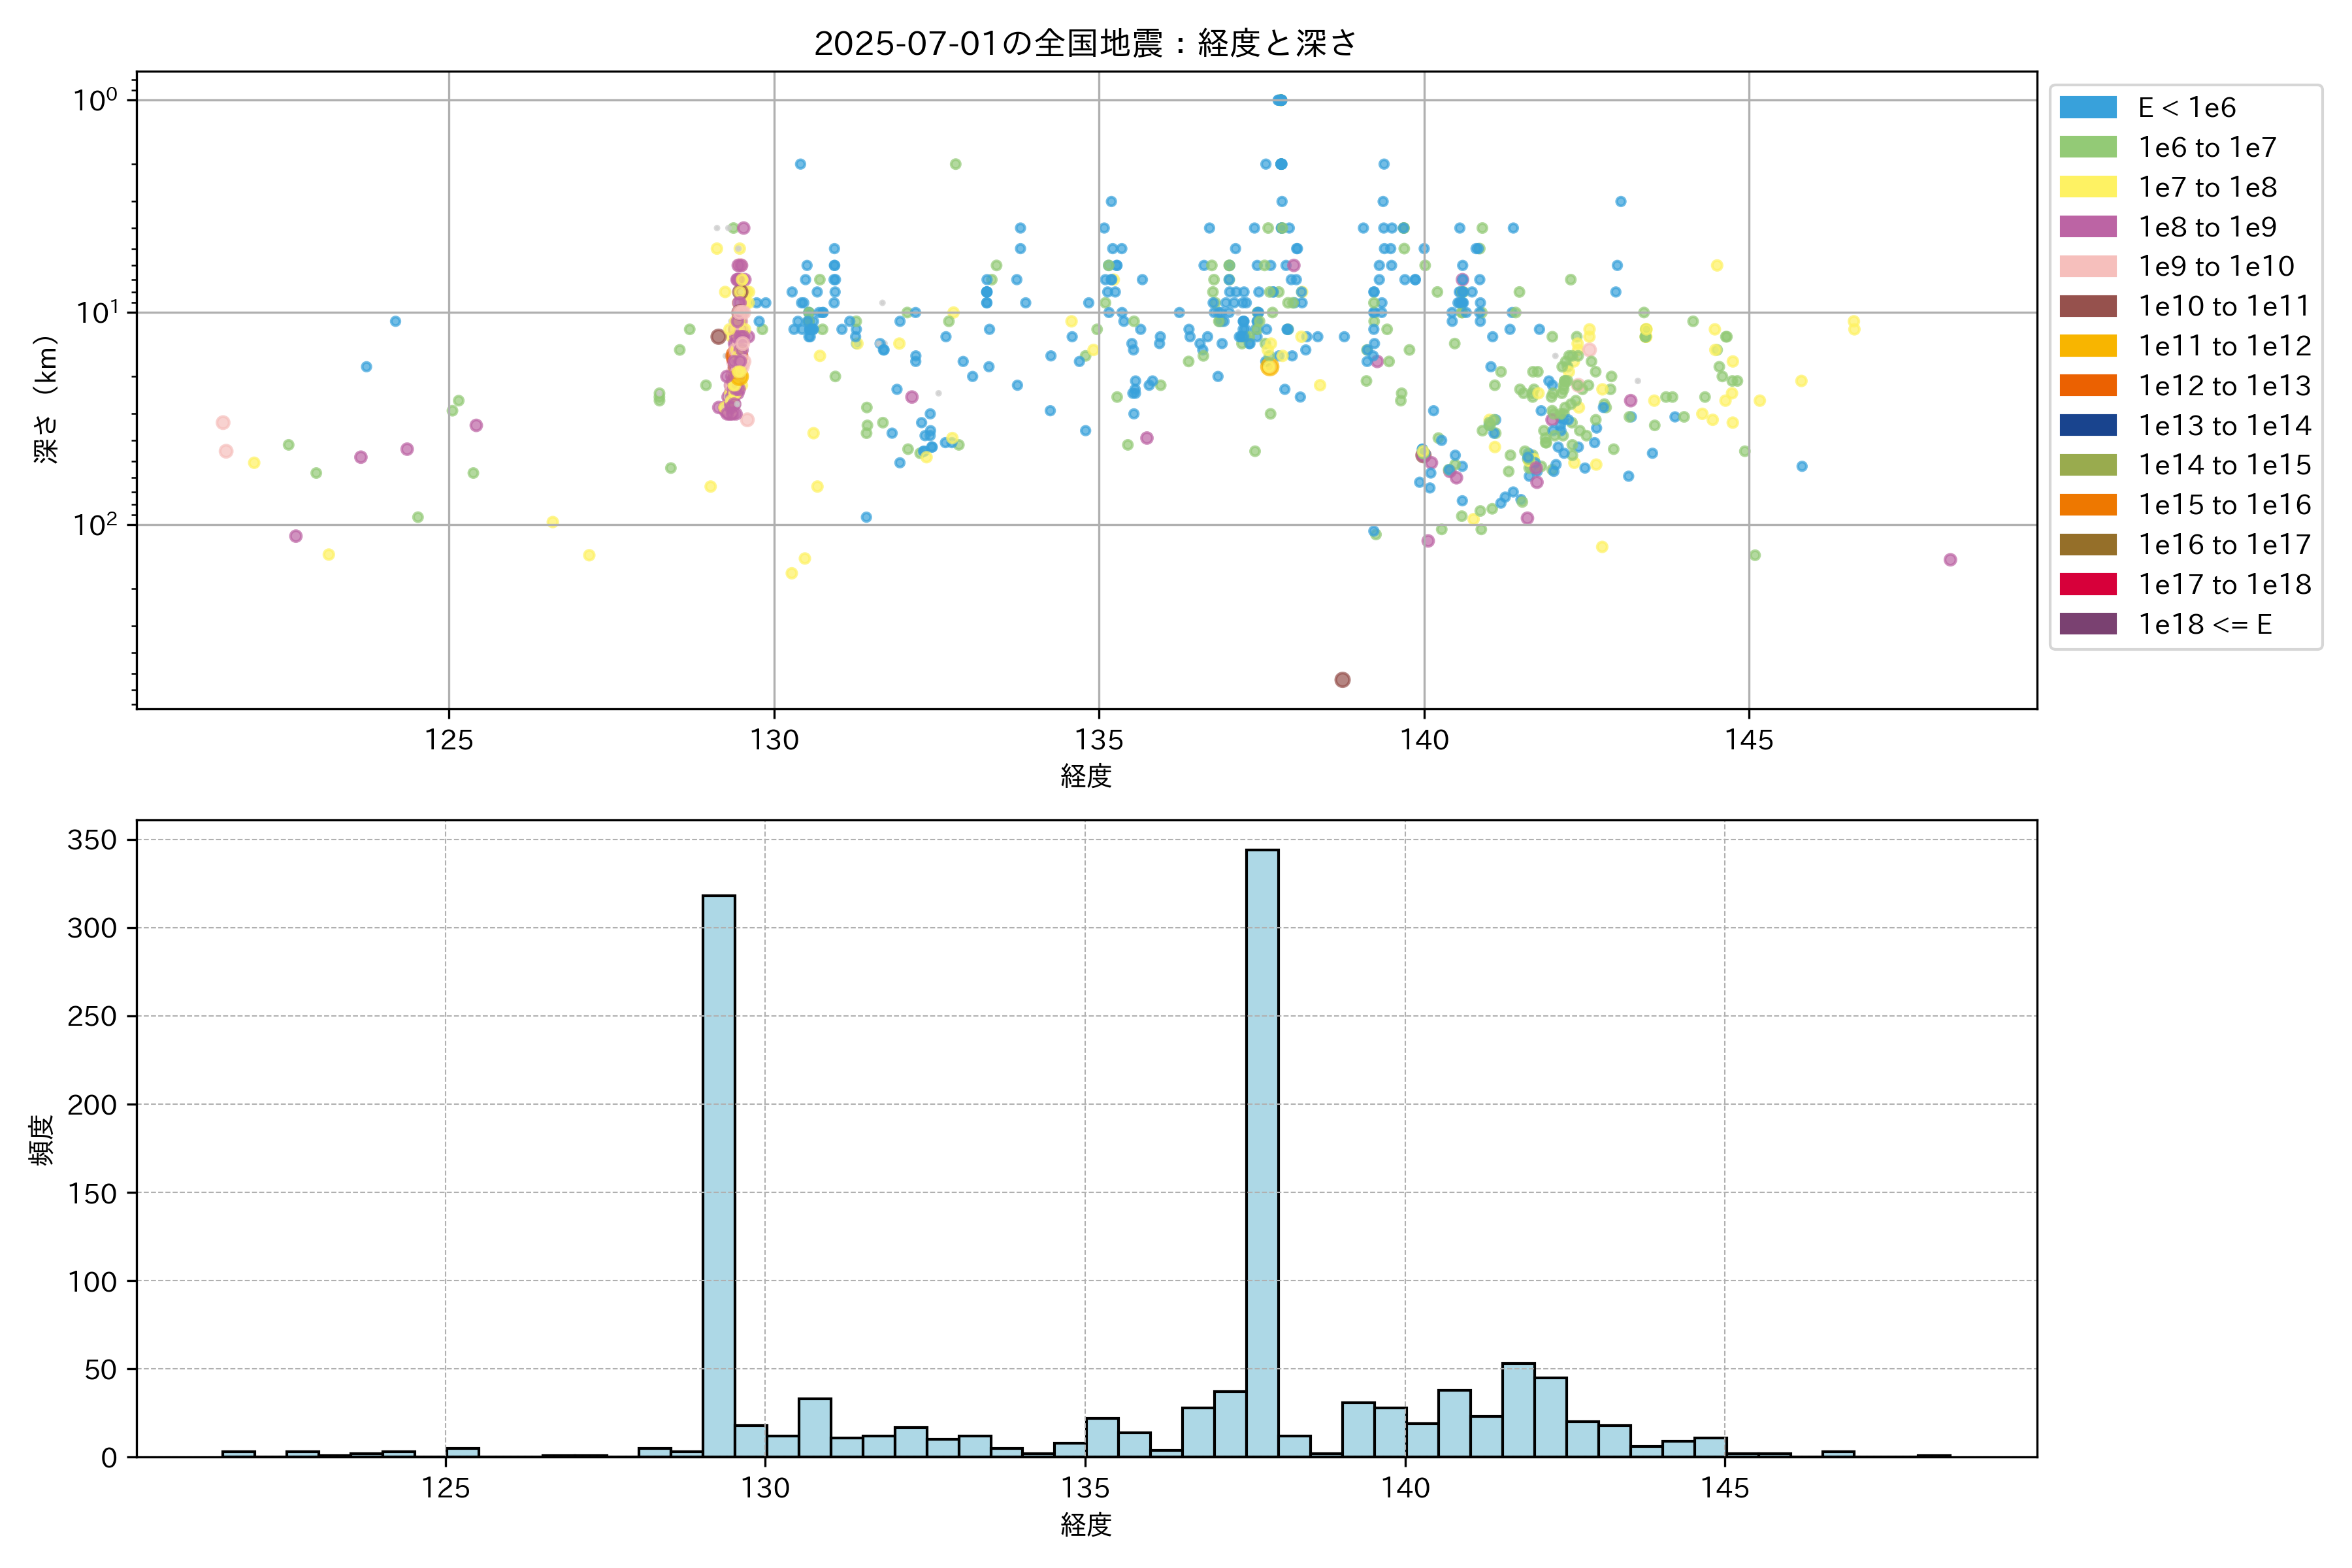Click the 頻度 y-axis label
Screen dimensions: 2352x1568
(41, 1140)
